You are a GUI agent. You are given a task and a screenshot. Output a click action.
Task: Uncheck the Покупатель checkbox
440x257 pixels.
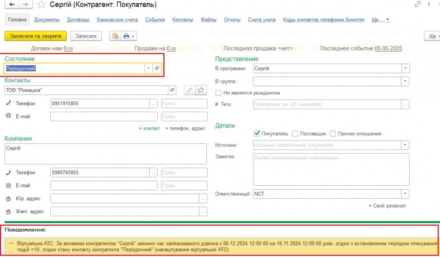click(x=257, y=134)
